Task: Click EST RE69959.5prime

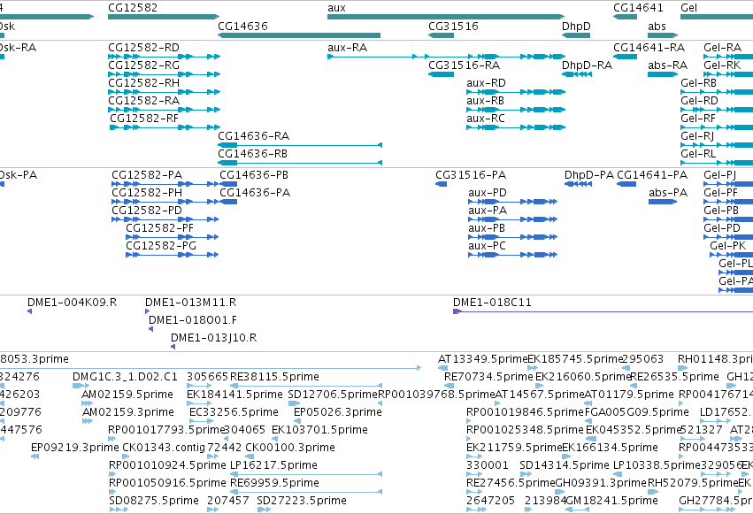Action: [x=306, y=492]
